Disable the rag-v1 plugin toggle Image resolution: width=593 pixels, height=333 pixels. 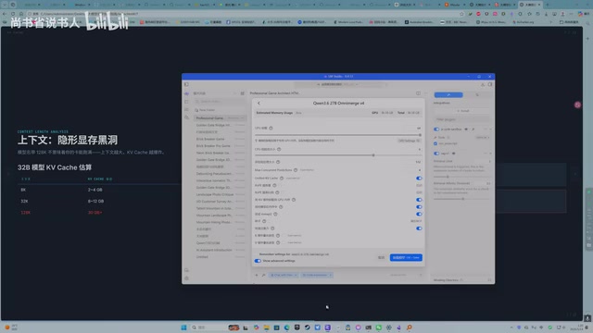coord(436,154)
